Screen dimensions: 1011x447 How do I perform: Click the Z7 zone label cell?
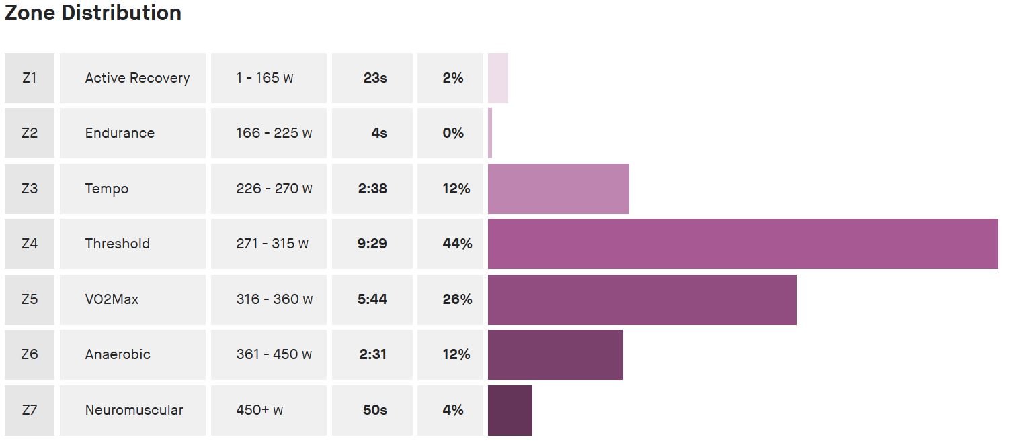coord(29,410)
